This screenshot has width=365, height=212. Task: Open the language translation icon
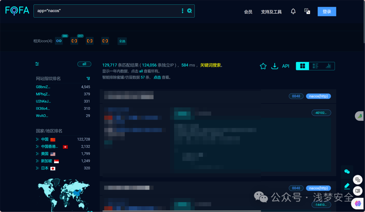[307, 11]
